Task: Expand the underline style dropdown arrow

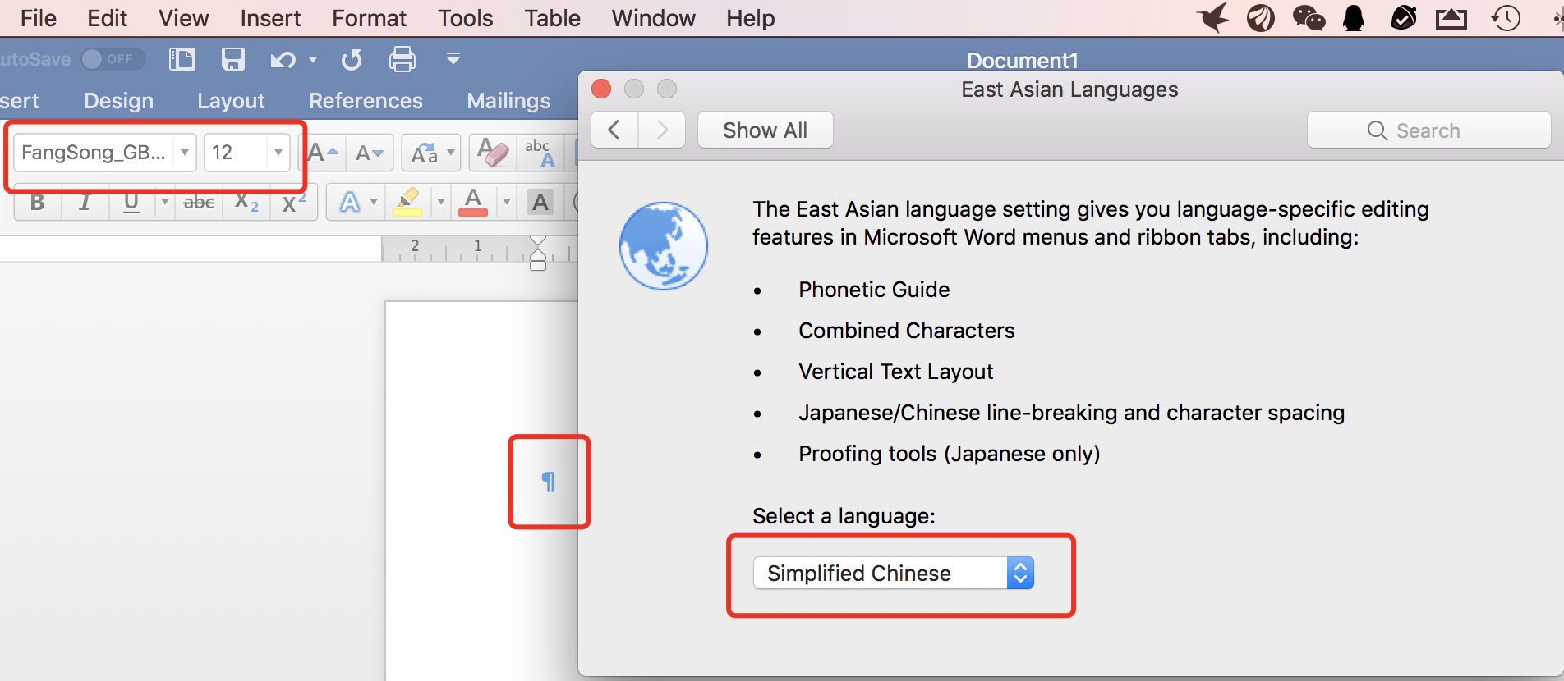Action: (x=164, y=202)
